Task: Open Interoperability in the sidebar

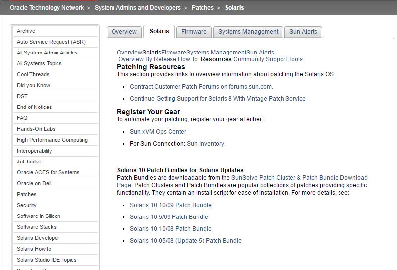Action: (x=55, y=151)
